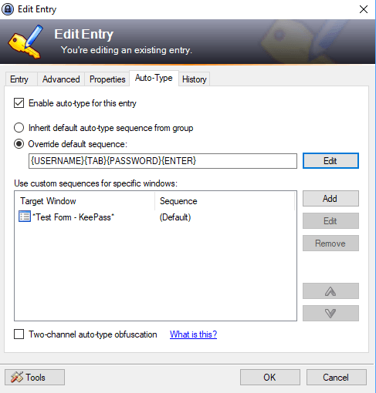Close the Edit Entry dialog

(364, 9)
